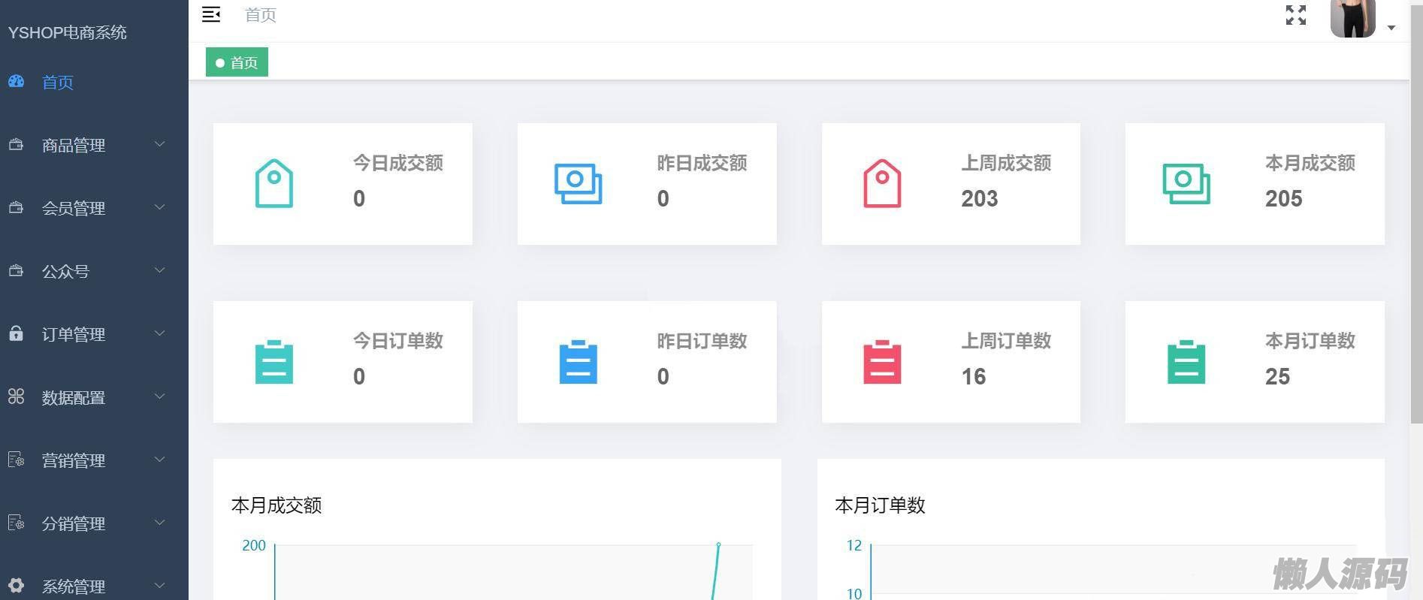
Task: Click the 今日订单数 label
Action: 398,341
